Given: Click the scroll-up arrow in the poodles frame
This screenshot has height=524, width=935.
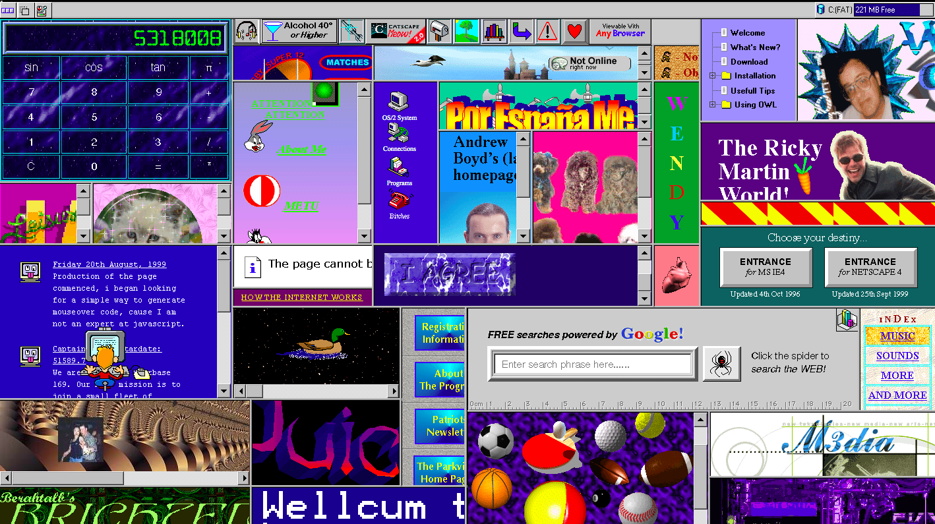Looking at the screenshot, I should point(643,138).
